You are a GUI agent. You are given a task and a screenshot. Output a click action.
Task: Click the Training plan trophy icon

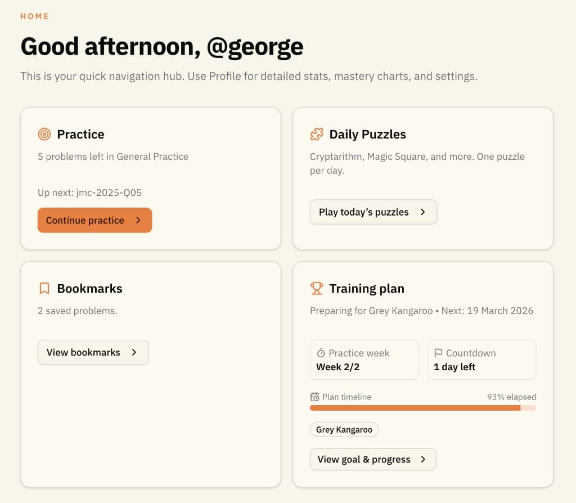(x=317, y=288)
